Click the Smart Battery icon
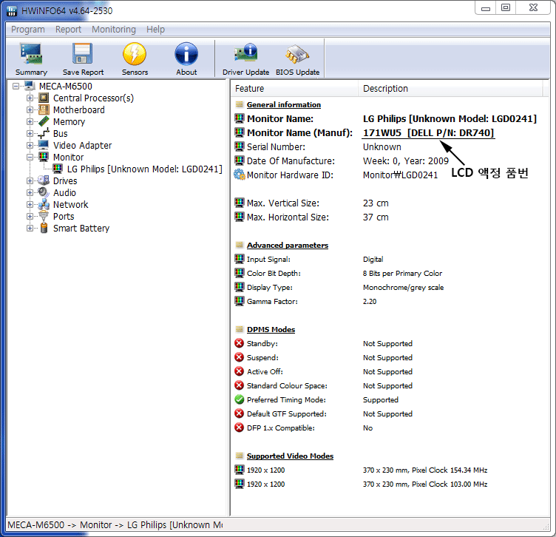The width and height of the screenshot is (556, 537). (x=44, y=228)
